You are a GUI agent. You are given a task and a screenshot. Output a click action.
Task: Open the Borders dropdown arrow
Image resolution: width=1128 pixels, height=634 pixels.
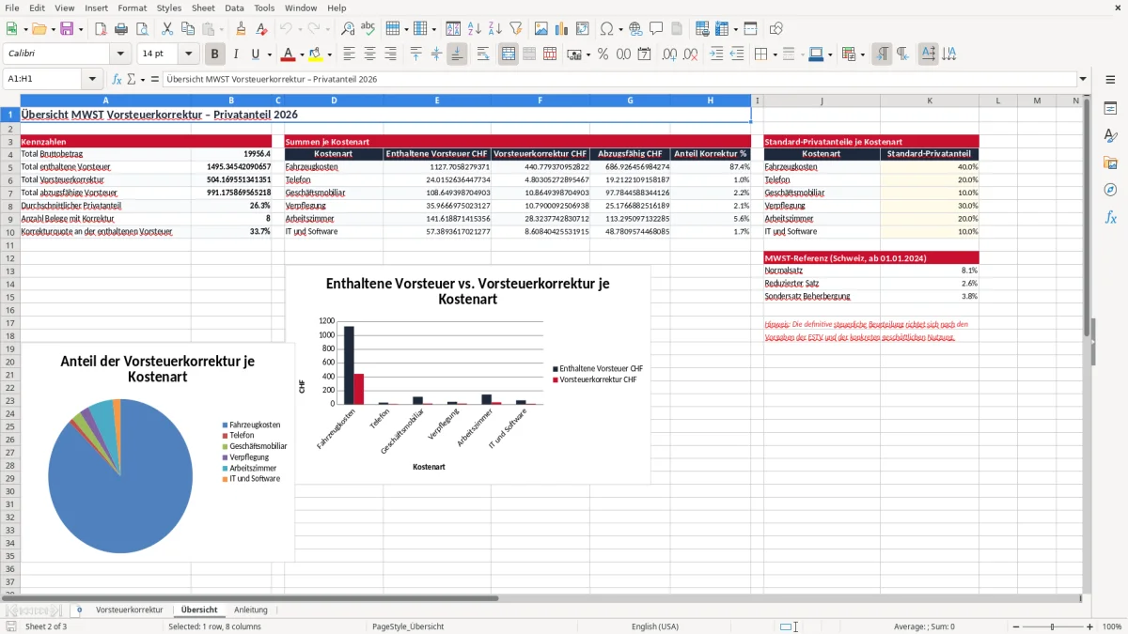coord(775,54)
